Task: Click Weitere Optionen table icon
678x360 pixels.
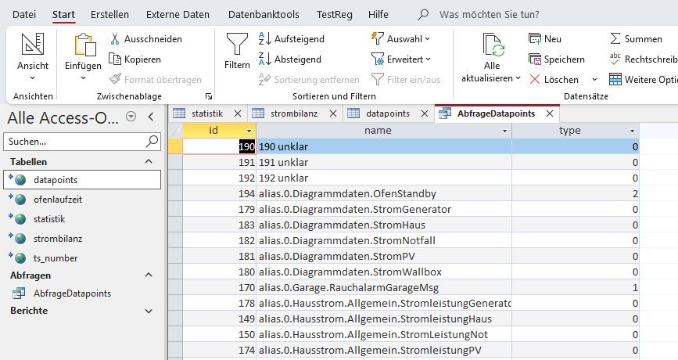Action: point(615,80)
